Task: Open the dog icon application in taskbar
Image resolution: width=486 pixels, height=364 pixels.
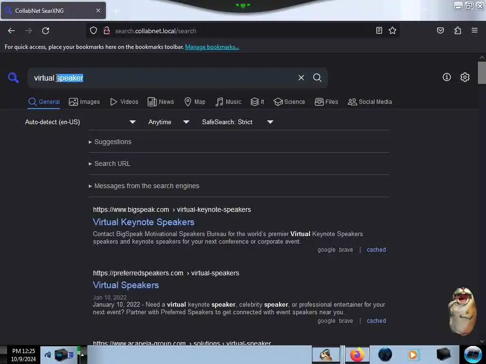Action: 326,355
